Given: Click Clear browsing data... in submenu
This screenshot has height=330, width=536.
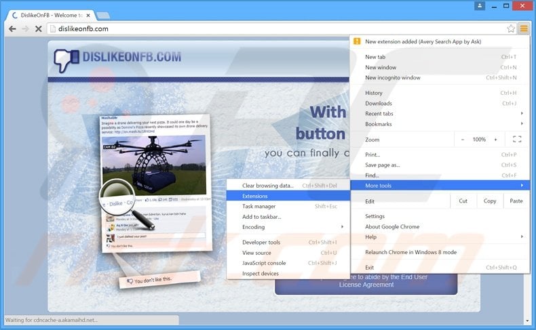Looking at the screenshot, I should click(x=288, y=186).
